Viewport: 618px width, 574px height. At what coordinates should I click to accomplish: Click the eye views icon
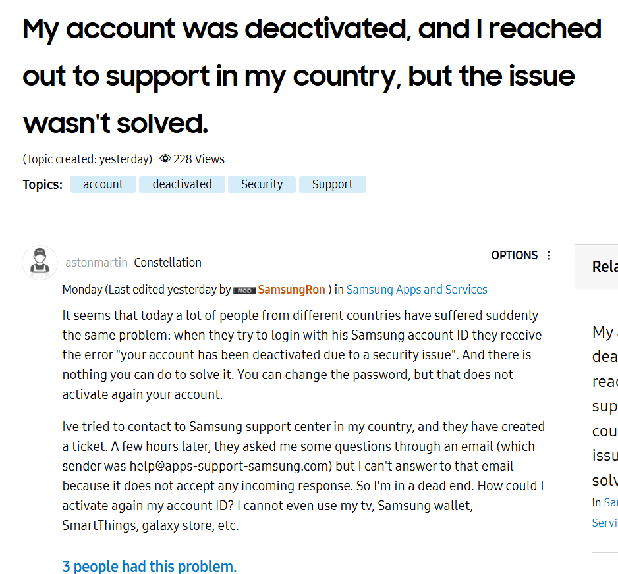[165, 159]
